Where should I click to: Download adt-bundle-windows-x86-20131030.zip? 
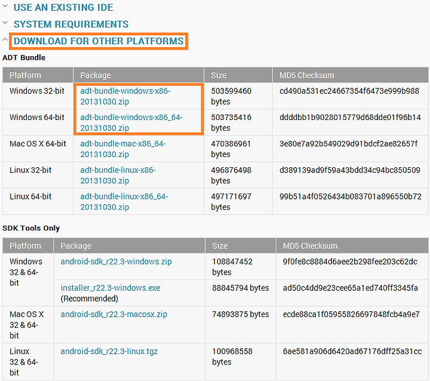pos(125,96)
